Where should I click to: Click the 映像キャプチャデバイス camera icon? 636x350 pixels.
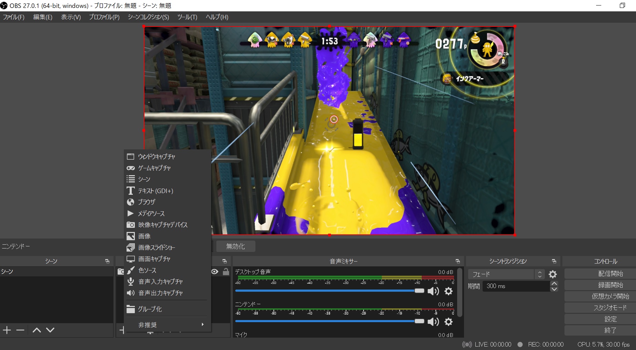pyautogui.click(x=131, y=225)
